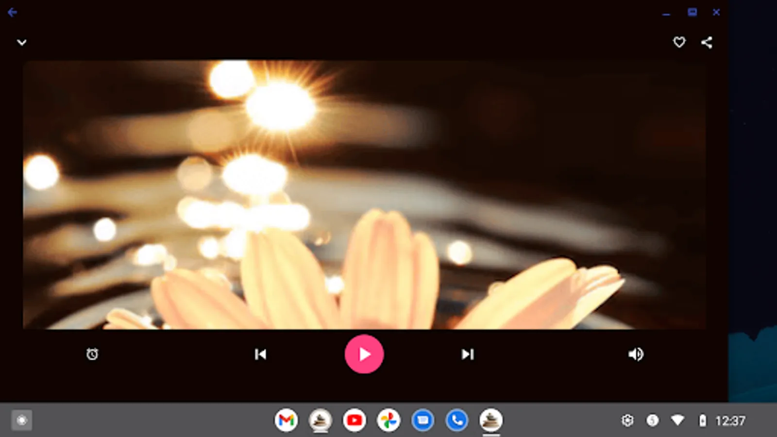Image resolution: width=777 pixels, height=437 pixels.
Task: Open the ChromeOS launcher
Action: pyautogui.click(x=21, y=420)
